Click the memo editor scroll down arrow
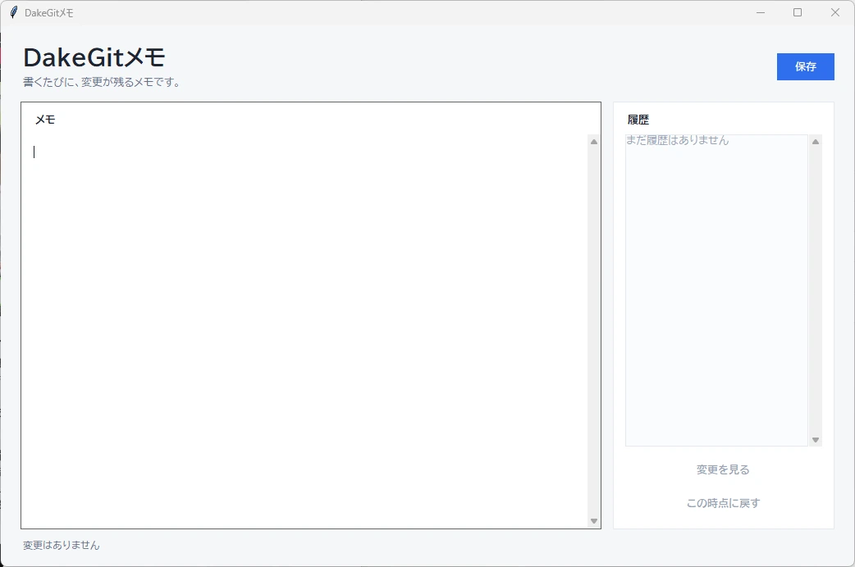The height and width of the screenshot is (567, 855). coord(594,521)
